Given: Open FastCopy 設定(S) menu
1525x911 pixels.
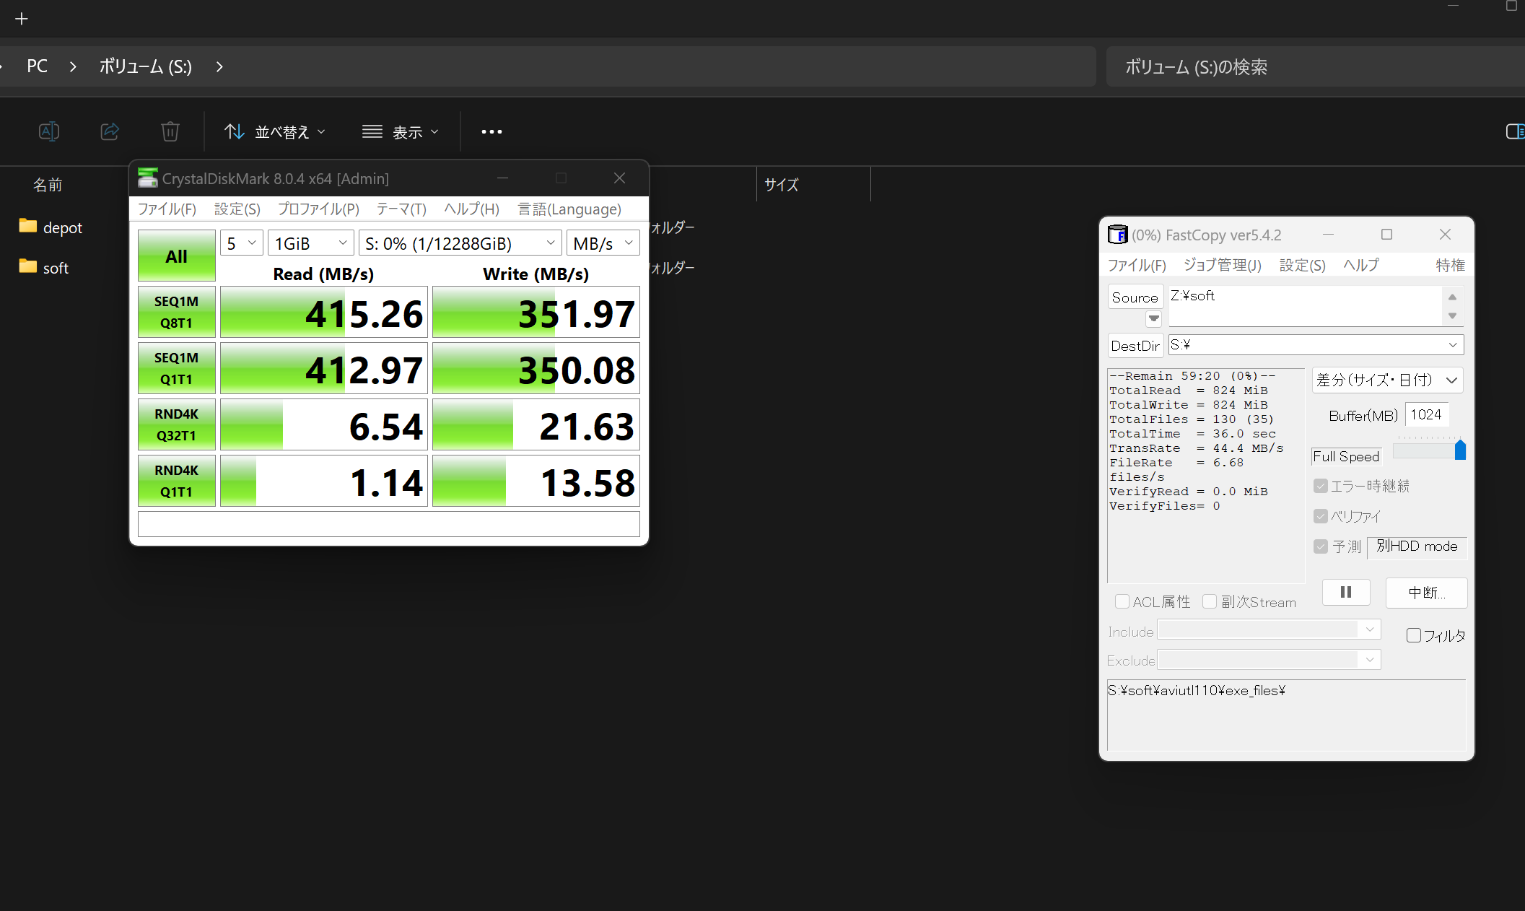Looking at the screenshot, I should click(1302, 265).
